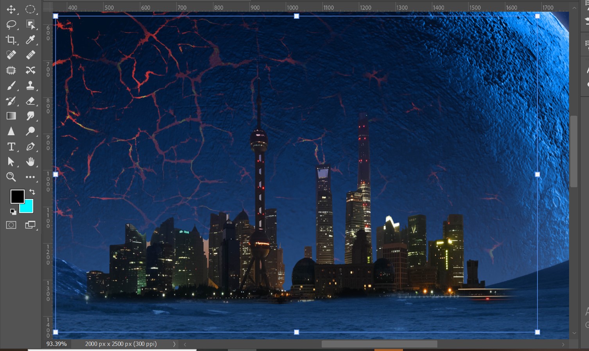589x351 pixels.
Task: Click the vertical scrollbar down arrow
Action: pyautogui.click(x=574, y=333)
